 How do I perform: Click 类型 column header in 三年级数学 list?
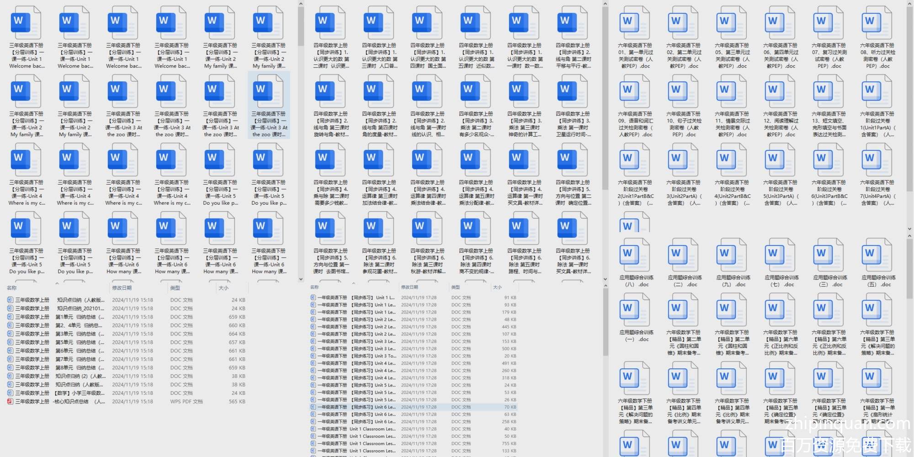[175, 288]
